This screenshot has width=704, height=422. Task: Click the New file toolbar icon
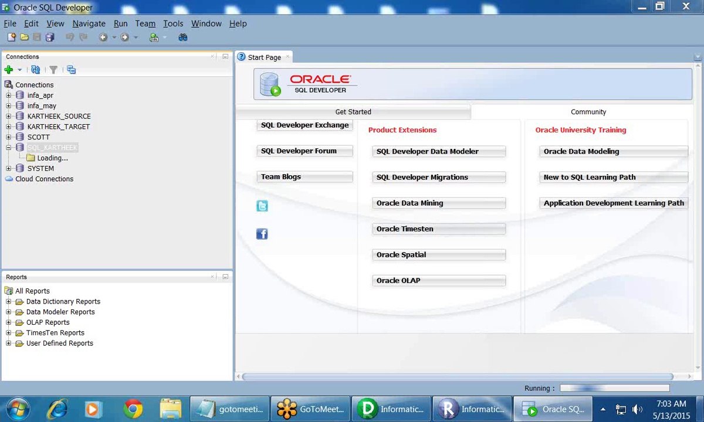click(11, 37)
